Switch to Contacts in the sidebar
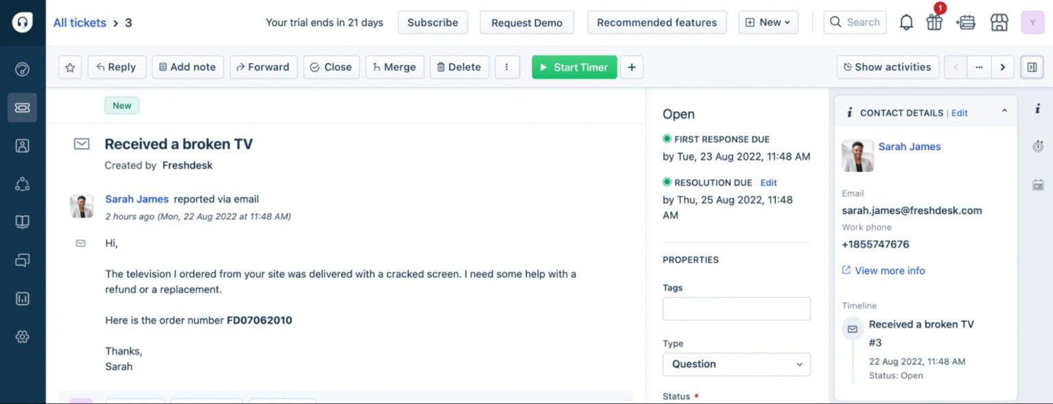This screenshot has width=1053, height=404. pyautogui.click(x=23, y=145)
